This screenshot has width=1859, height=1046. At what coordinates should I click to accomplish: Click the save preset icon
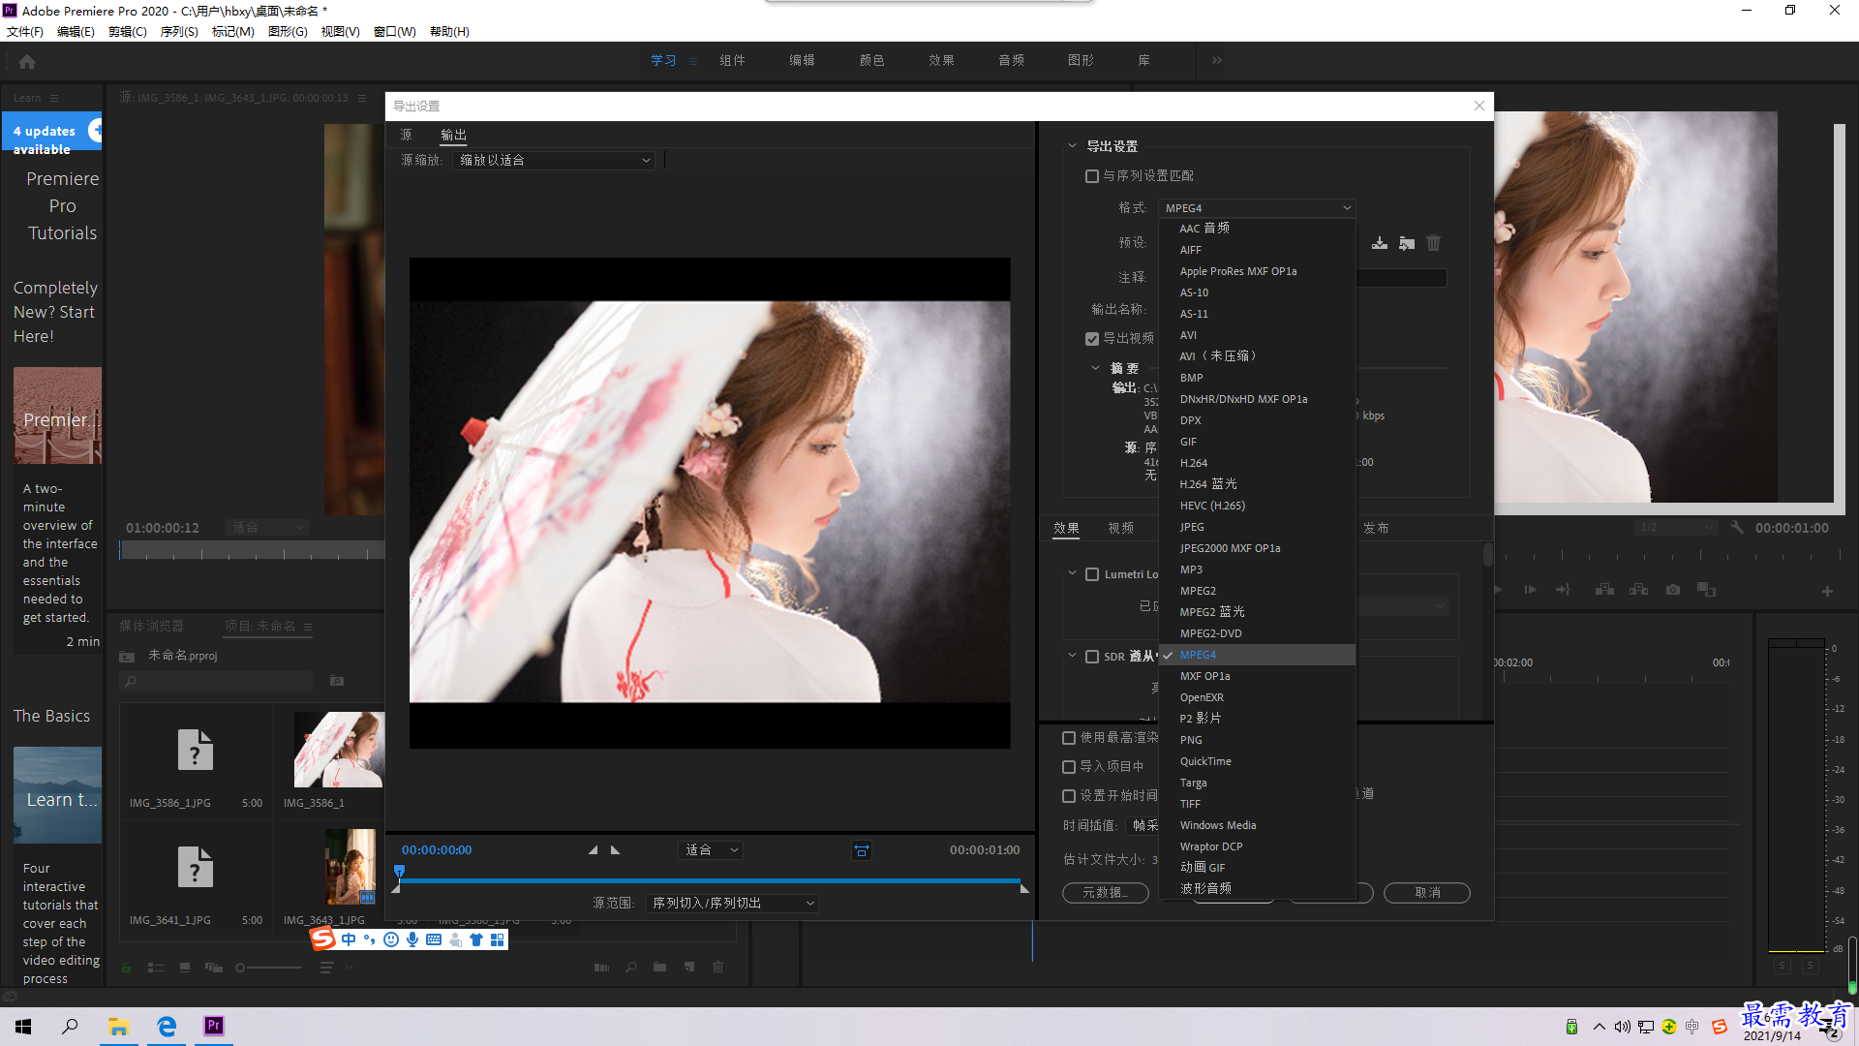tap(1380, 243)
